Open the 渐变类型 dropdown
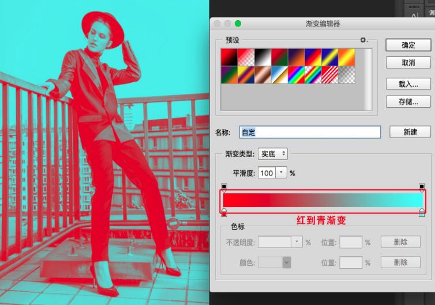The width and height of the screenshot is (435, 305). coord(273,154)
